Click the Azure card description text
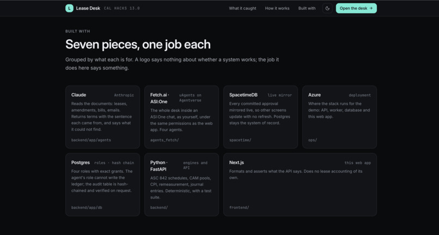Viewport: 439px width, 235px height. (339, 110)
